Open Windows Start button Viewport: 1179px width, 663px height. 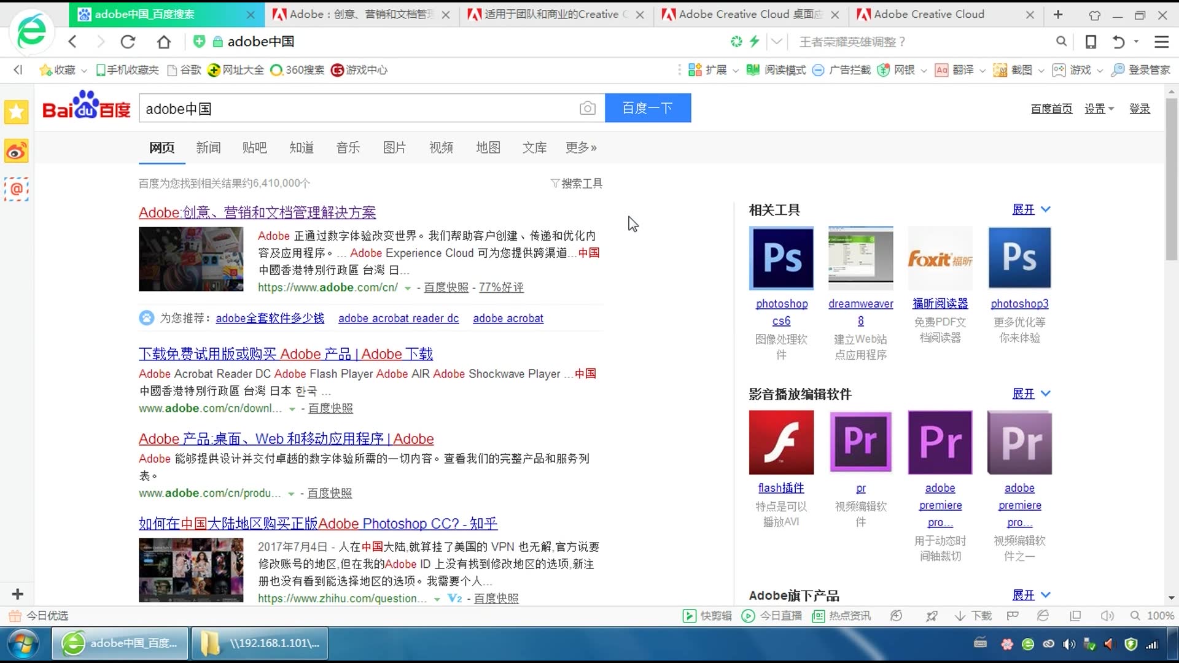[x=23, y=644]
